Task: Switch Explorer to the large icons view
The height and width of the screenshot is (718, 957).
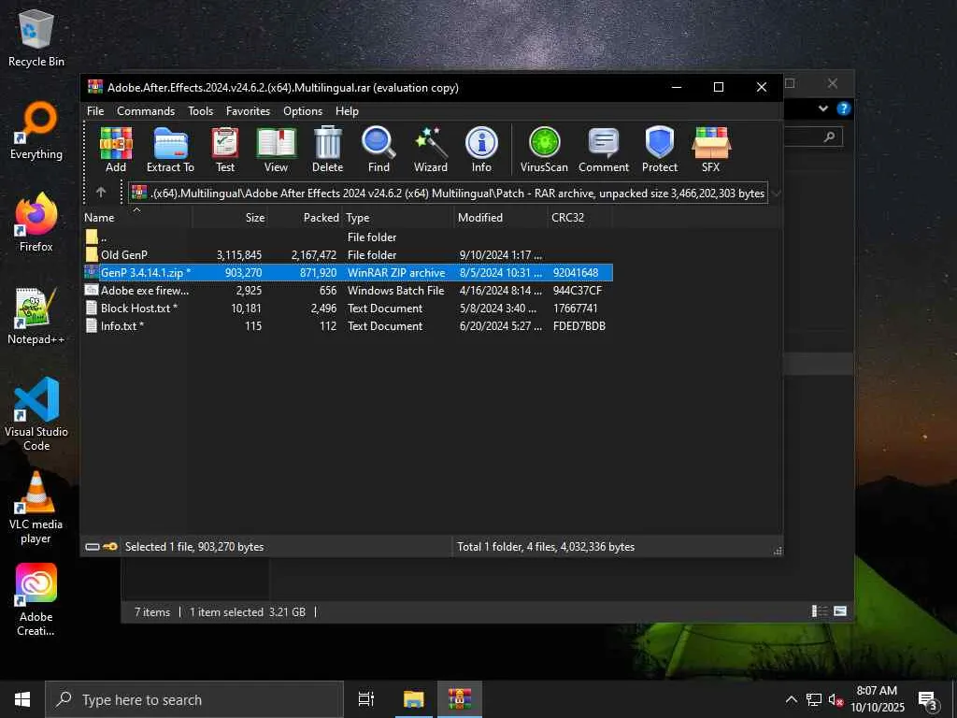Action: point(840,611)
